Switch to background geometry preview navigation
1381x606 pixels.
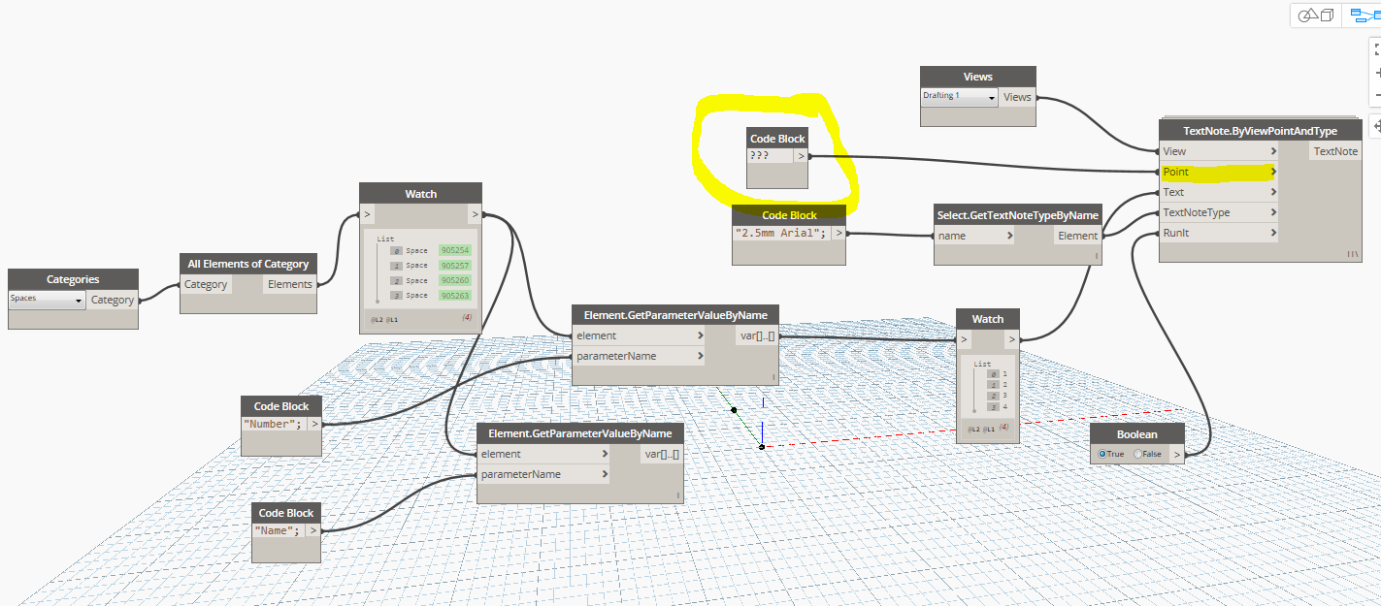click(1316, 15)
